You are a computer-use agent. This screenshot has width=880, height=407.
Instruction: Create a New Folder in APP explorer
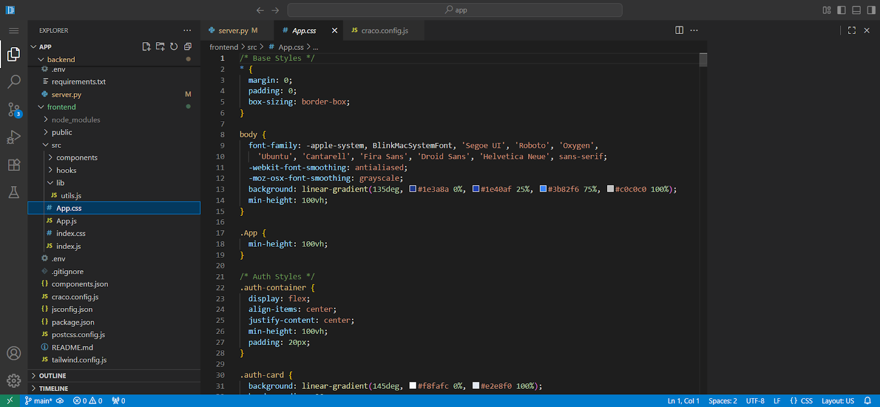(x=160, y=47)
